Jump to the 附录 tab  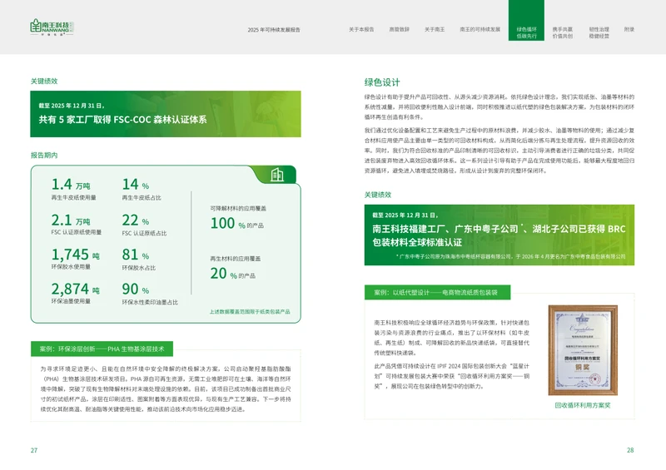point(629,29)
